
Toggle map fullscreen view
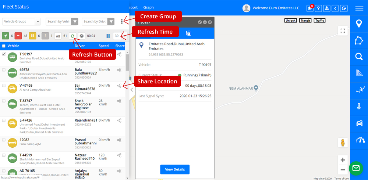point(343,31)
